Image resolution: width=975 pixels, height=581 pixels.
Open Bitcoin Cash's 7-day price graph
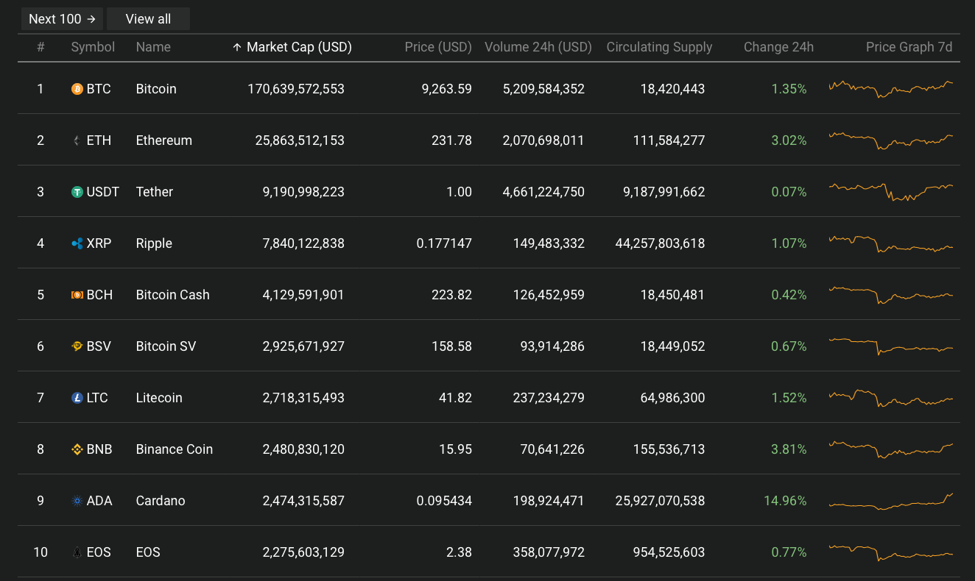[x=891, y=295]
